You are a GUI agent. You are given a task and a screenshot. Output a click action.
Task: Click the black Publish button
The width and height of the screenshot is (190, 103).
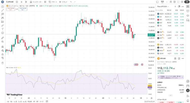pos(187,2)
